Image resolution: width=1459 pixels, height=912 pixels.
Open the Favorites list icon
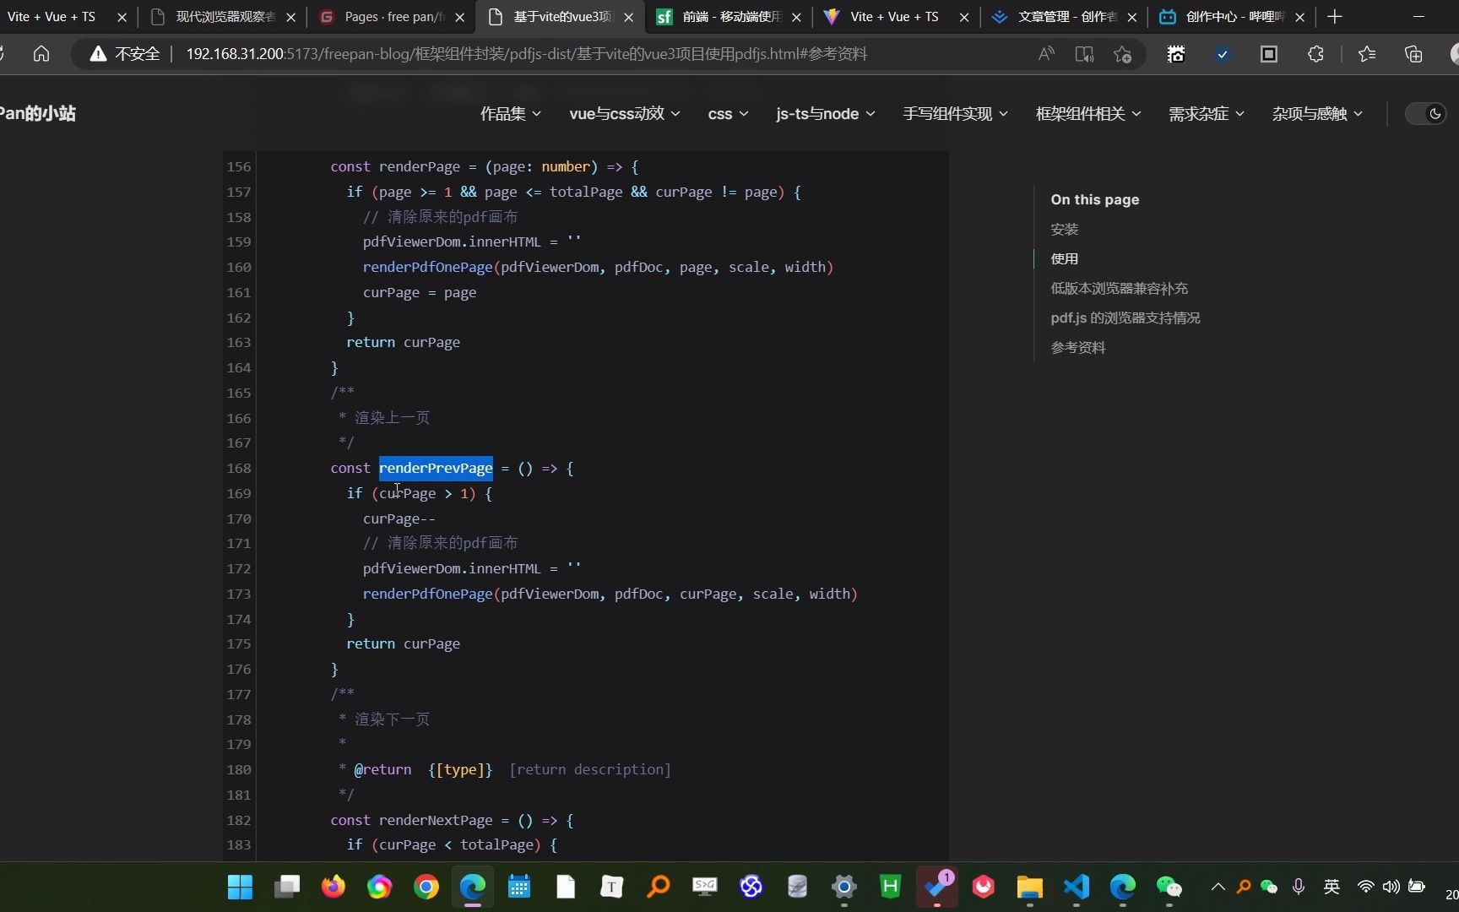(1366, 53)
